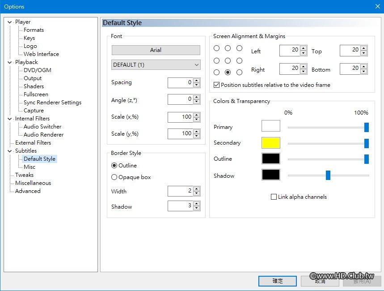Decrease the Scale (y,%) value

196,136
